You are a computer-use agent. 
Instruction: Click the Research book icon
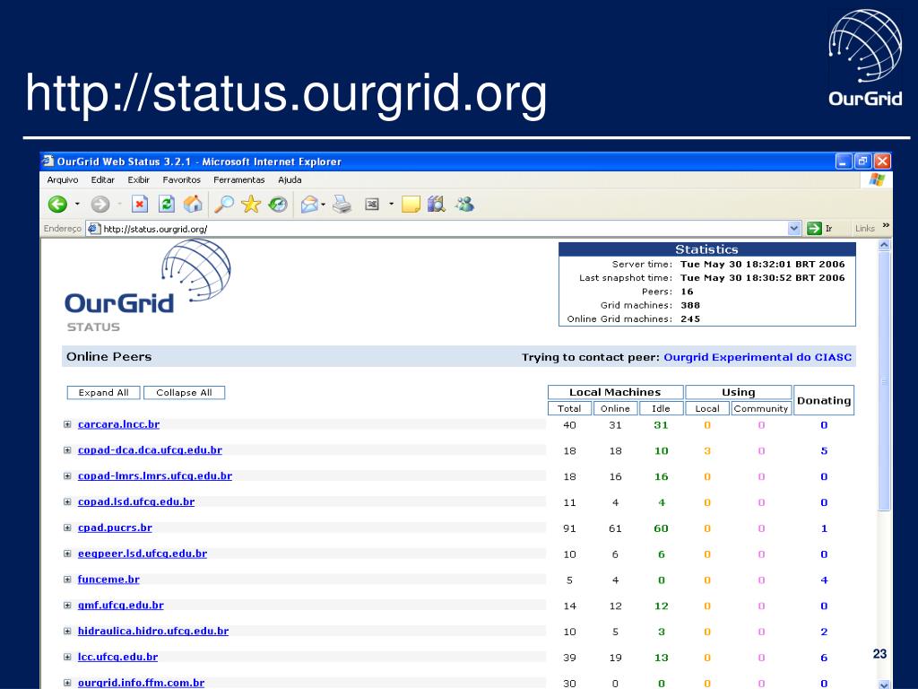tap(437, 204)
